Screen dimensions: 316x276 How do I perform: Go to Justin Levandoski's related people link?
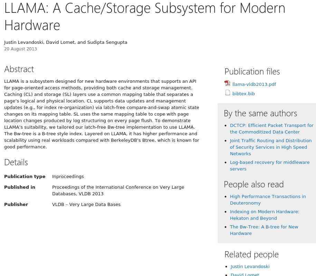pyautogui.click(x=250, y=266)
